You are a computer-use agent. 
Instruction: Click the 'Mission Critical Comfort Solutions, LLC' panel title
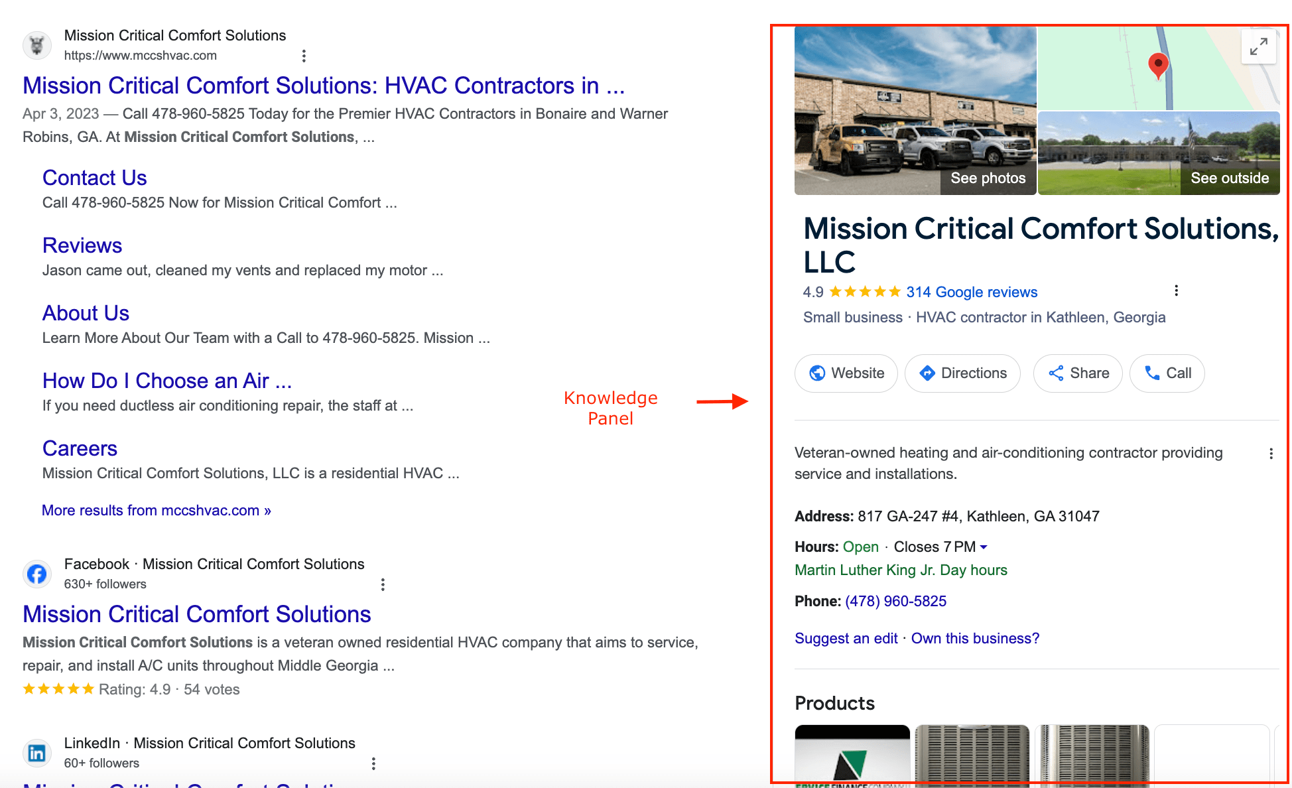click(x=1041, y=245)
